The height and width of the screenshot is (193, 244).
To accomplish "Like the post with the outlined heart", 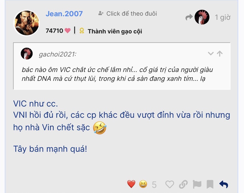I will click(170, 184).
